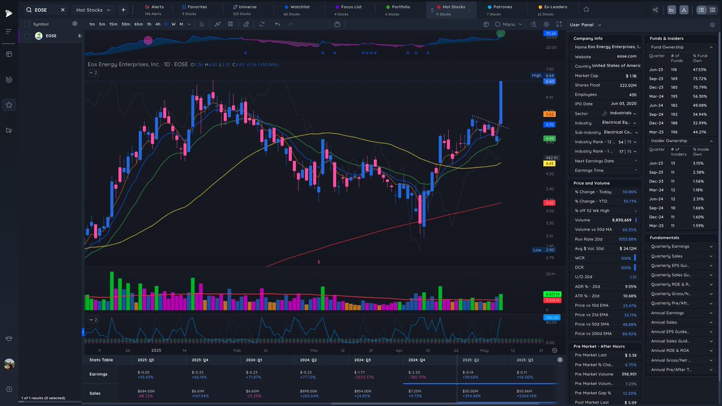The height and width of the screenshot is (406, 722).
Task: Click the magnifier timer icon
Action: click(x=534, y=24)
